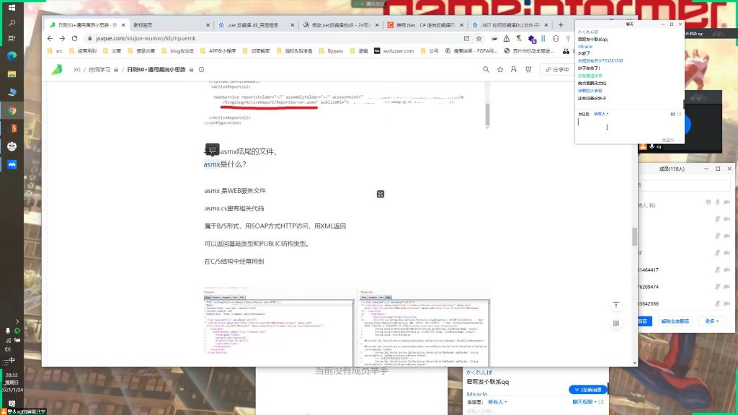The height and width of the screenshot is (415, 738).
Task: Click the Yuque green bird logo
Action: click(57, 70)
